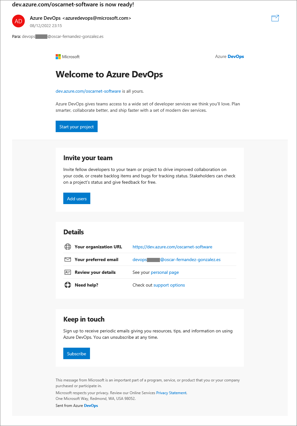Image resolution: width=297 pixels, height=426 pixels.
Task: Click the envelope icon beside preferred email
Action: pyautogui.click(x=68, y=259)
